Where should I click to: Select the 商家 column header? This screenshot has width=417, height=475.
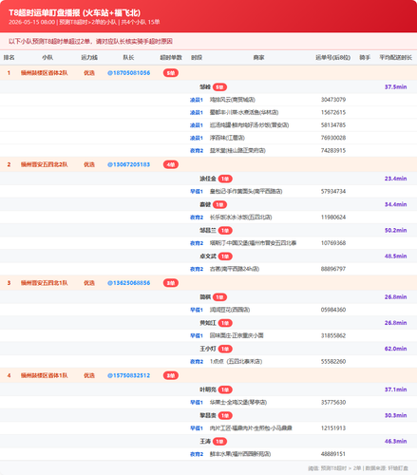coord(258,58)
